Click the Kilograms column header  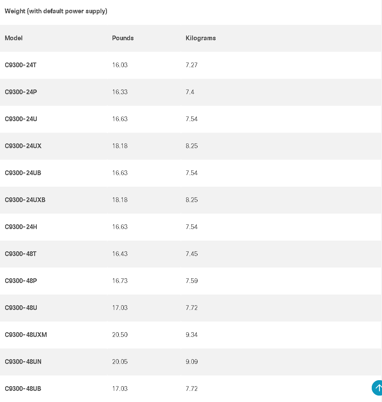tap(201, 38)
